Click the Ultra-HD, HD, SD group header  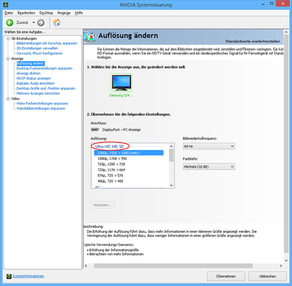point(109,147)
